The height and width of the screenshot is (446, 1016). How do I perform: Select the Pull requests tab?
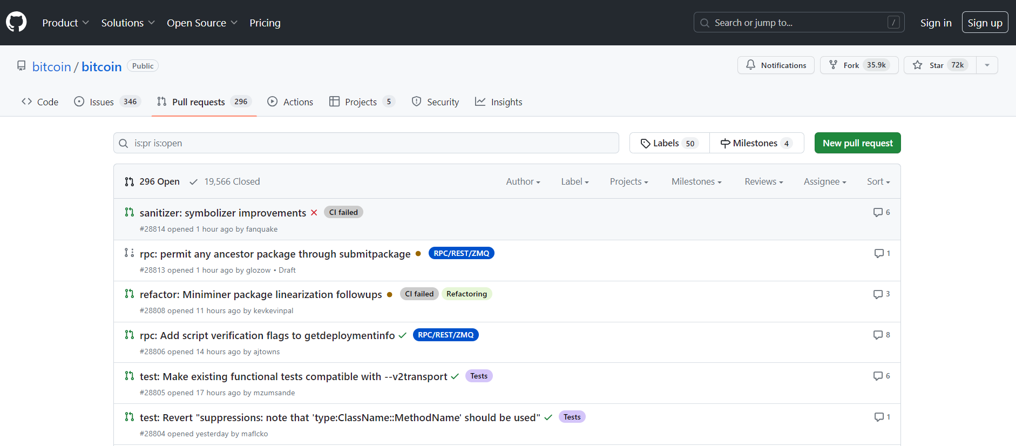(x=204, y=102)
